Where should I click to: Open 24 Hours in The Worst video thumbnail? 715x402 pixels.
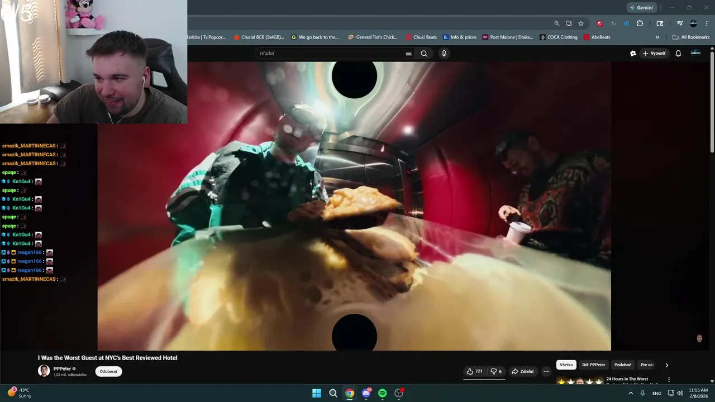pyautogui.click(x=580, y=381)
